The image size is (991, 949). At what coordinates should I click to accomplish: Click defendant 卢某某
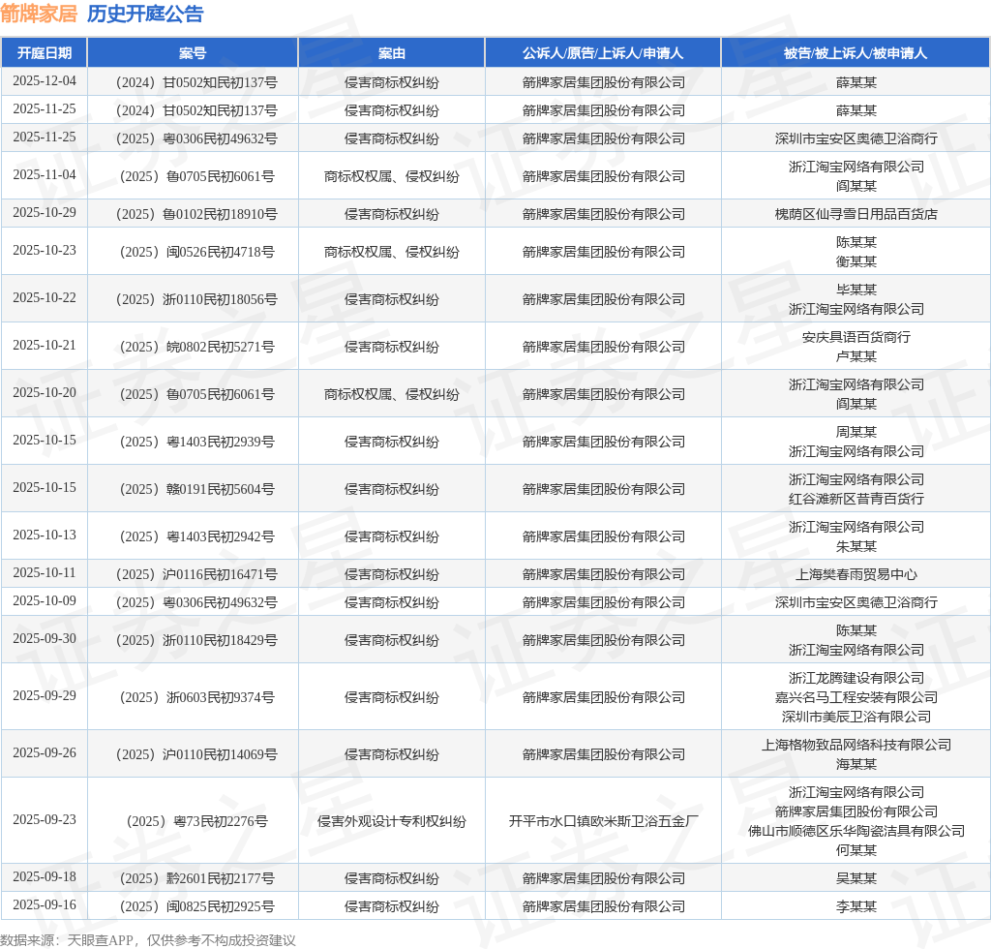[856, 356]
